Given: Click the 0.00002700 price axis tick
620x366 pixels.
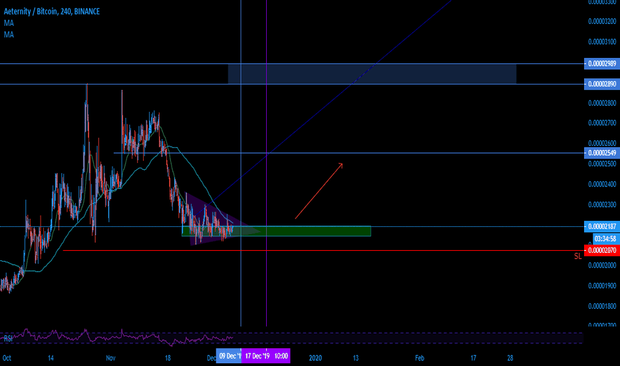Looking at the screenshot, I should pos(602,123).
